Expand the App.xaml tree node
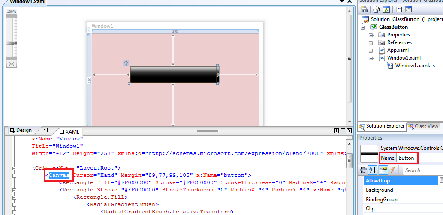Screen dimensions: 443x215 (x=371, y=50)
